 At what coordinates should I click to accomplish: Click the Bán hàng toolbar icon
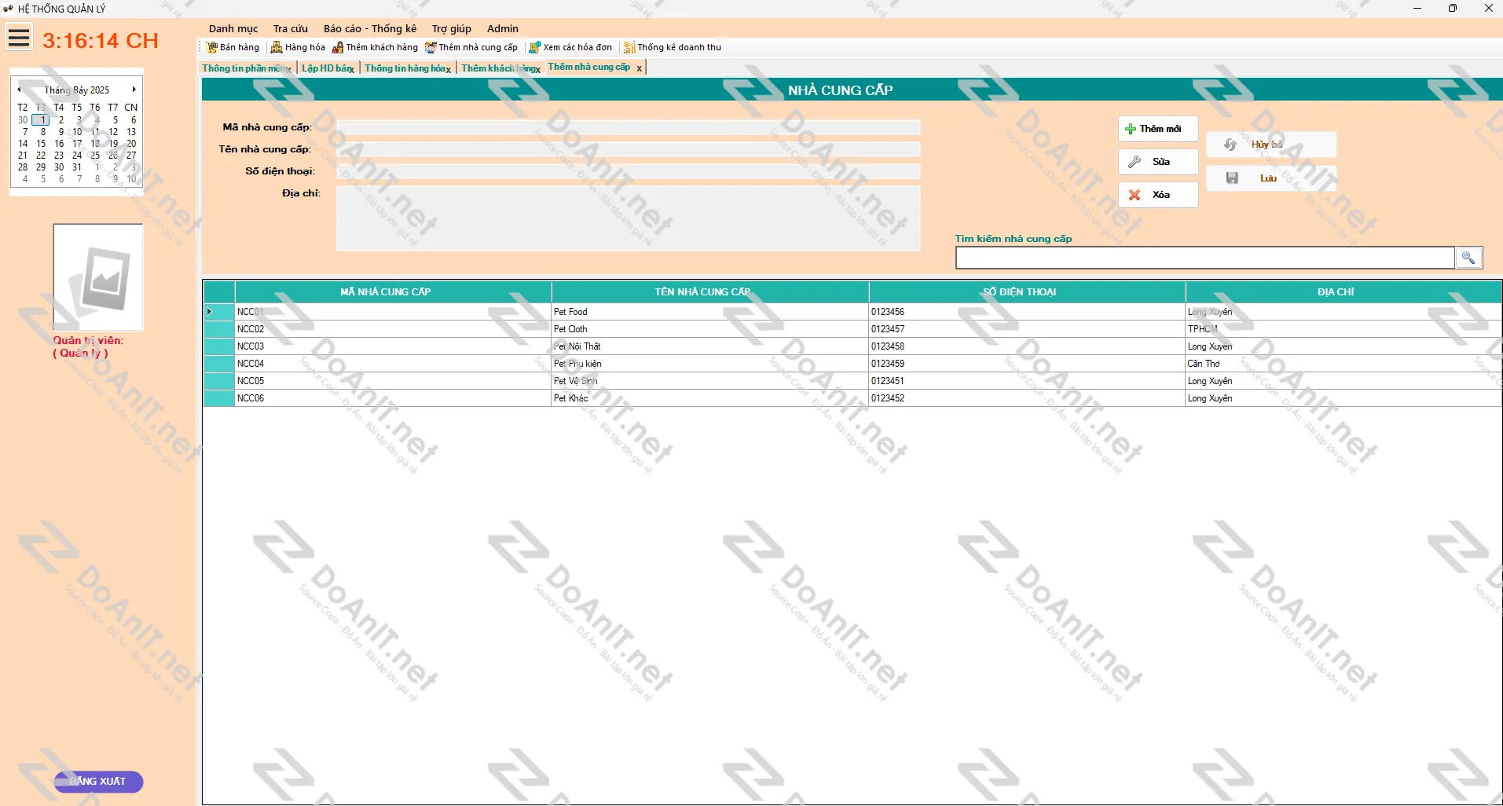pyautogui.click(x=233, y=47)
